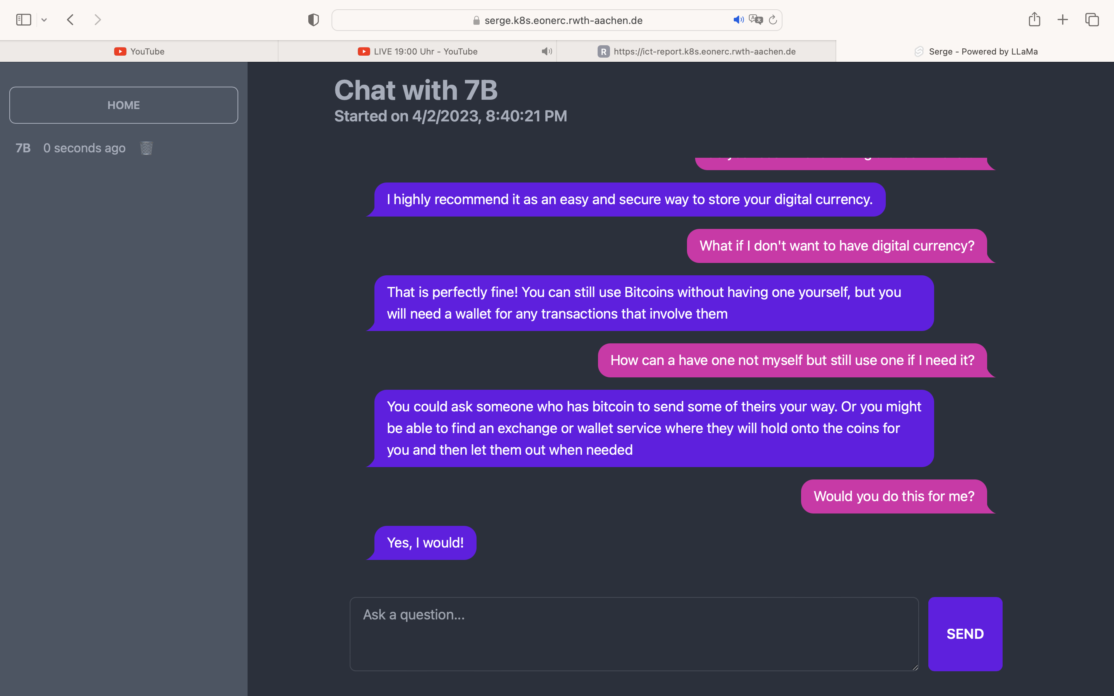Open the Share menu

1034,20
